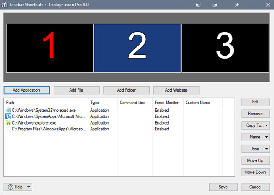
Task: Select the C:\Program Files\WindowsApps row
Action: [x=119, y=129]
